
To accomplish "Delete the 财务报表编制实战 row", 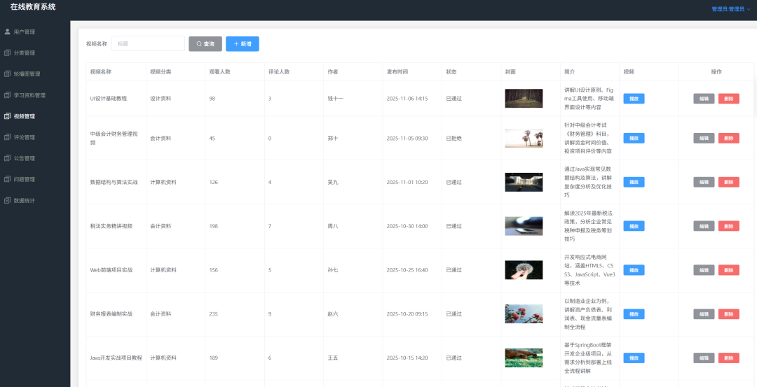I will (729, 314).
